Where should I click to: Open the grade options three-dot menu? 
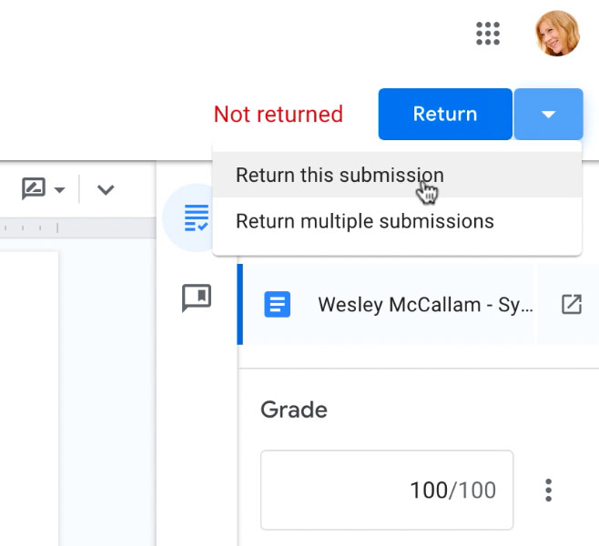549,490
